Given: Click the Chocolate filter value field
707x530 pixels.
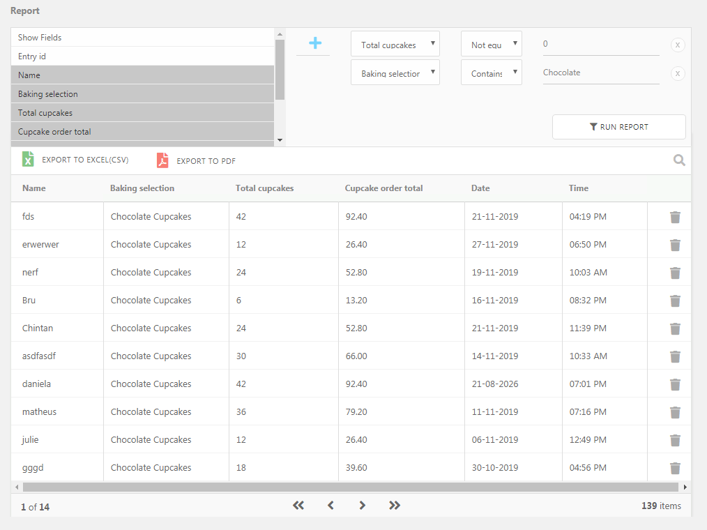Looking at the screenshot, I should pos(600,73).
